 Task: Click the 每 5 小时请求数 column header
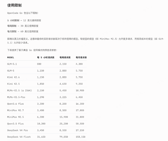(x=46, y=58)
